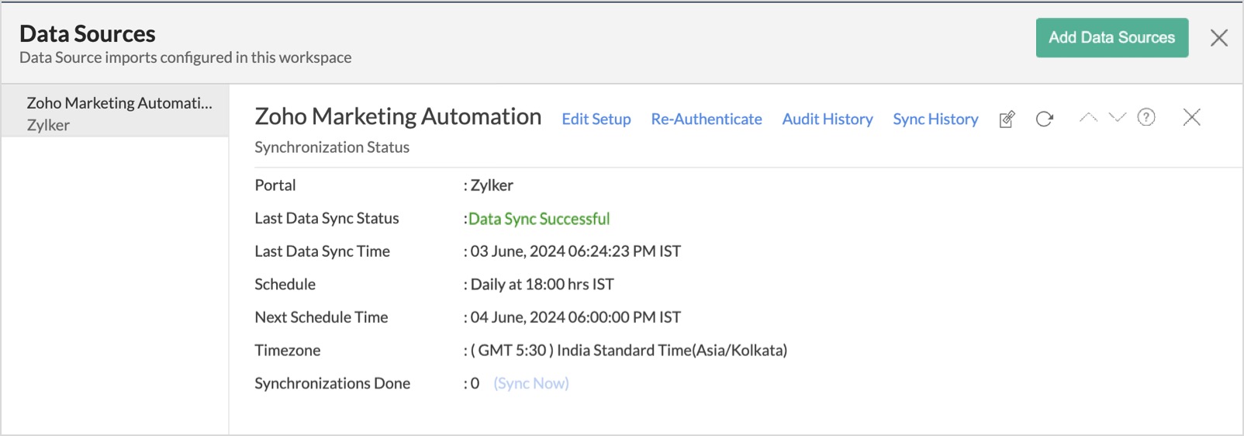Image resolution: width=1244 pixels, height=436 pixels.
Task: Open Audit History
Action: tap(827, 119)
